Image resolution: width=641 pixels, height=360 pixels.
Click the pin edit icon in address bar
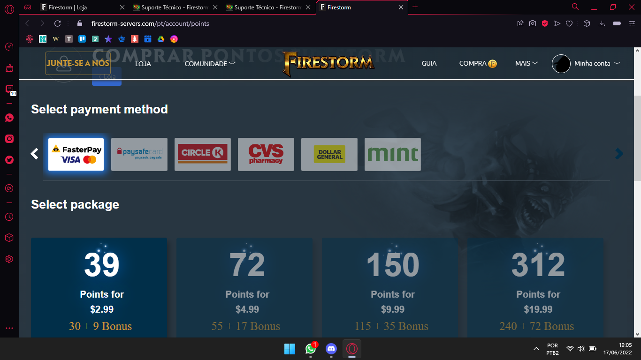[520, 23]
